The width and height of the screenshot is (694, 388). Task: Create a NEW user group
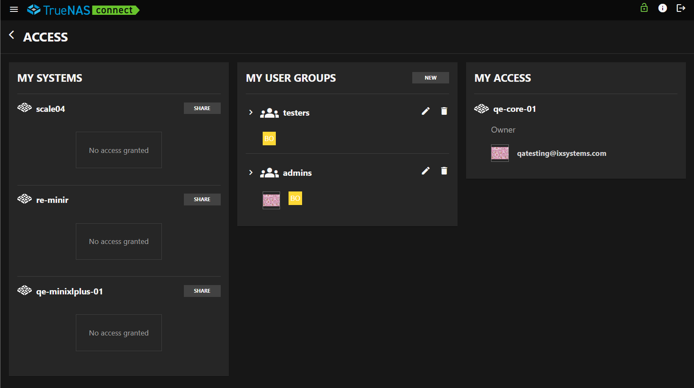coord(430,78)
